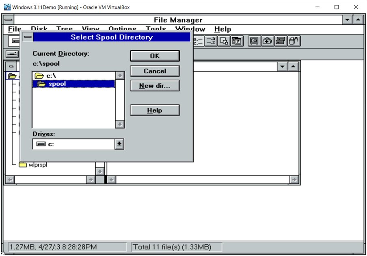This screenshot has height=256, width=367.
Task: Click the New dir... button
Action: click(x=155, y=86)
